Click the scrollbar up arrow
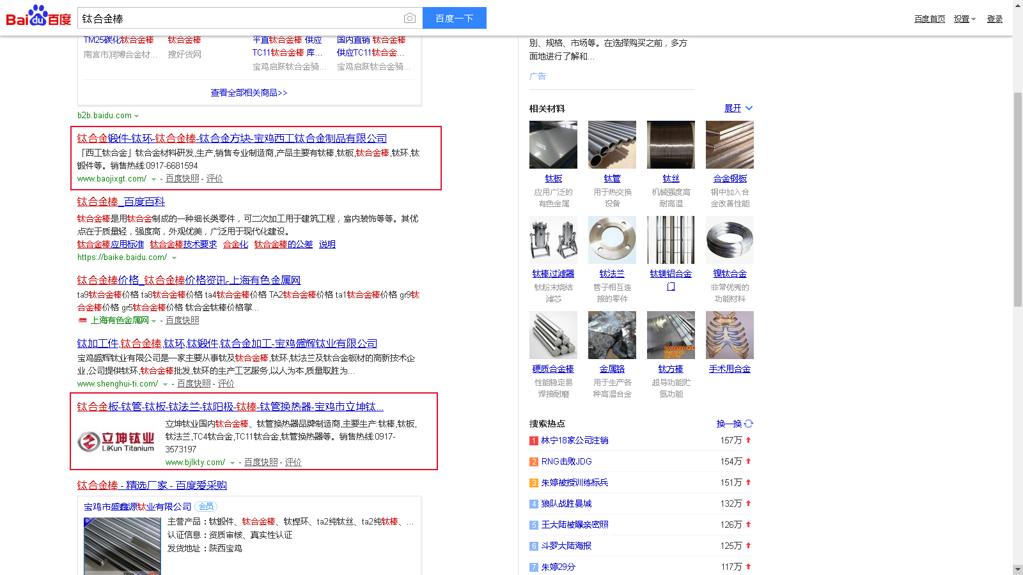 tap(1018, 5)
